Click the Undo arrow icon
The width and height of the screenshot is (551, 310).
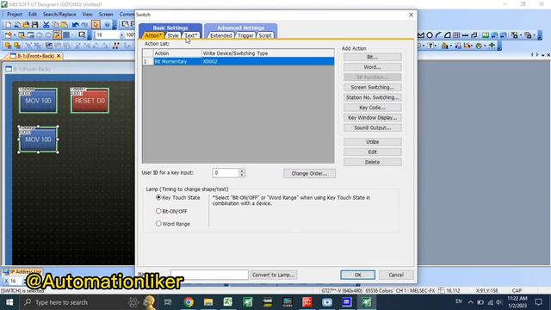[x=75, y=25]
